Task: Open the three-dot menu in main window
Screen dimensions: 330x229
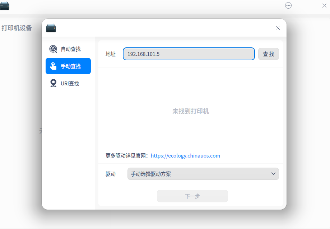Action: (x=288, y=5)
